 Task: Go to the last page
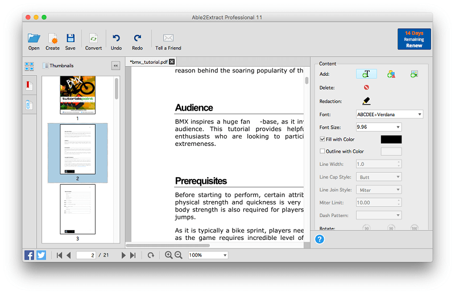pyautogui.click(x=133, y=255)
